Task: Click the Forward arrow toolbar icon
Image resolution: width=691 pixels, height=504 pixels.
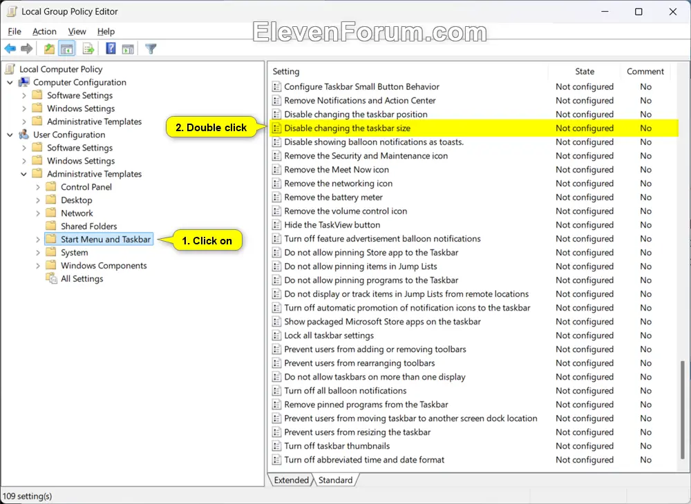Action: [x=27, y=49]
